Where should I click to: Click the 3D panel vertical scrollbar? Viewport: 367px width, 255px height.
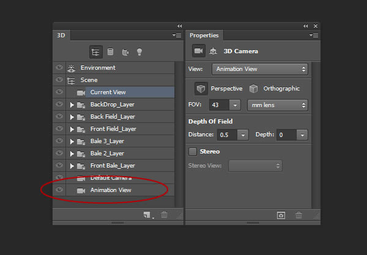179,135
